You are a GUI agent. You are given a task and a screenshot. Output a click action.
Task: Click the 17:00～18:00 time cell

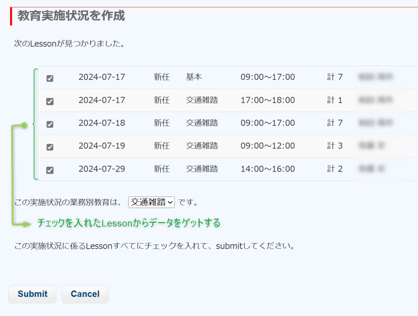pyautogui.click(x=267, y=100)
